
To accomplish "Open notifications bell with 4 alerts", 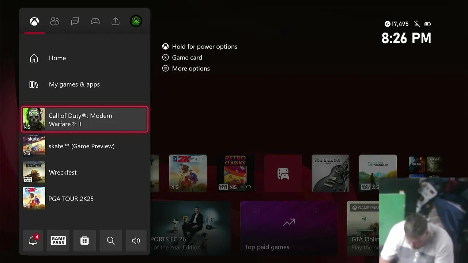I will tap(33, 240).
